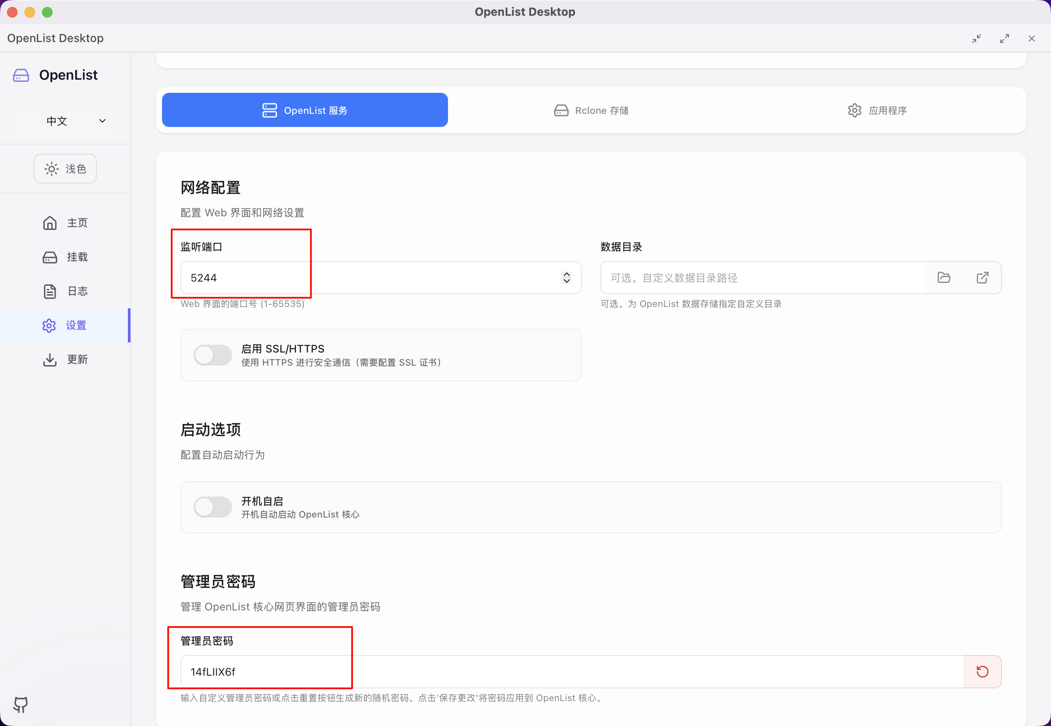The image size is (1051, 726).
Task: Open the GitHub repository icon
Action: [x=21, y=705]
